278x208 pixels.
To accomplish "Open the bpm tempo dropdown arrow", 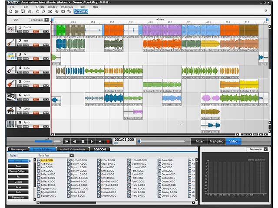I will (46, 20).
